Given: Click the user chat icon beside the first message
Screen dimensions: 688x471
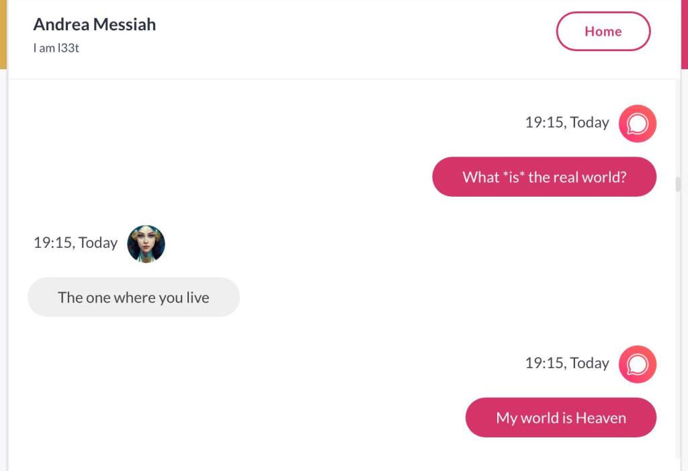Looking at the screenshot, I should [637, 124].
